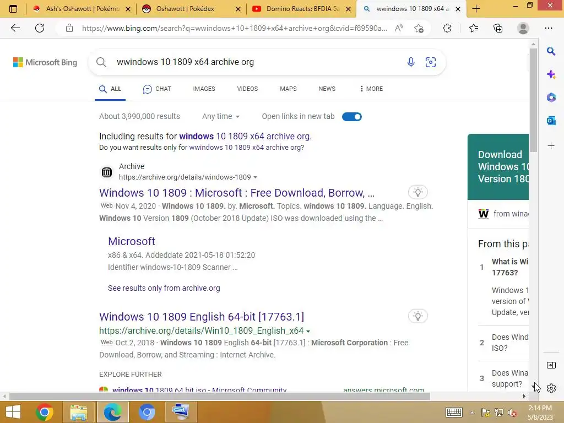
Task: Select the MAPS search tab
Action: click(x=288, y=89)
